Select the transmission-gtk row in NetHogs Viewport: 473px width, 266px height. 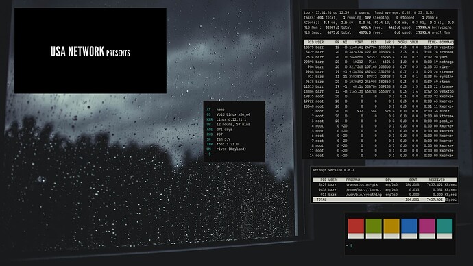pos(385,185)
